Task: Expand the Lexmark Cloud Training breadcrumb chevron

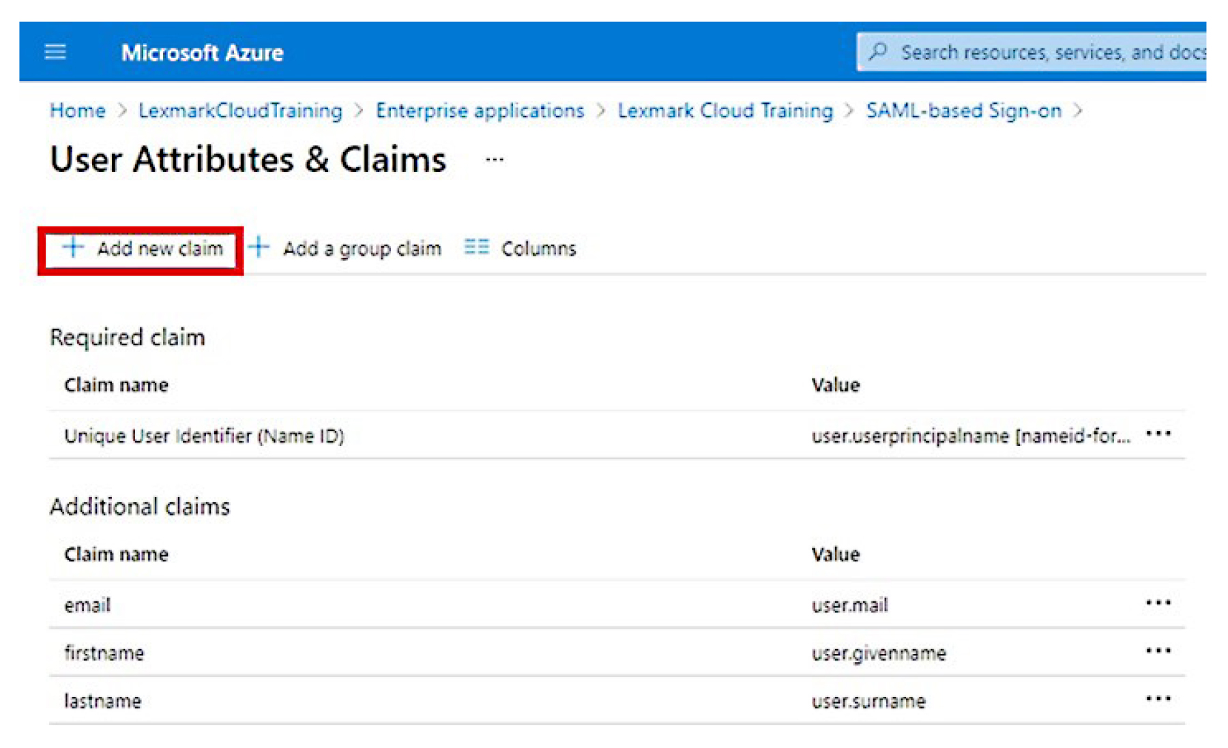Action: point(850,110)
